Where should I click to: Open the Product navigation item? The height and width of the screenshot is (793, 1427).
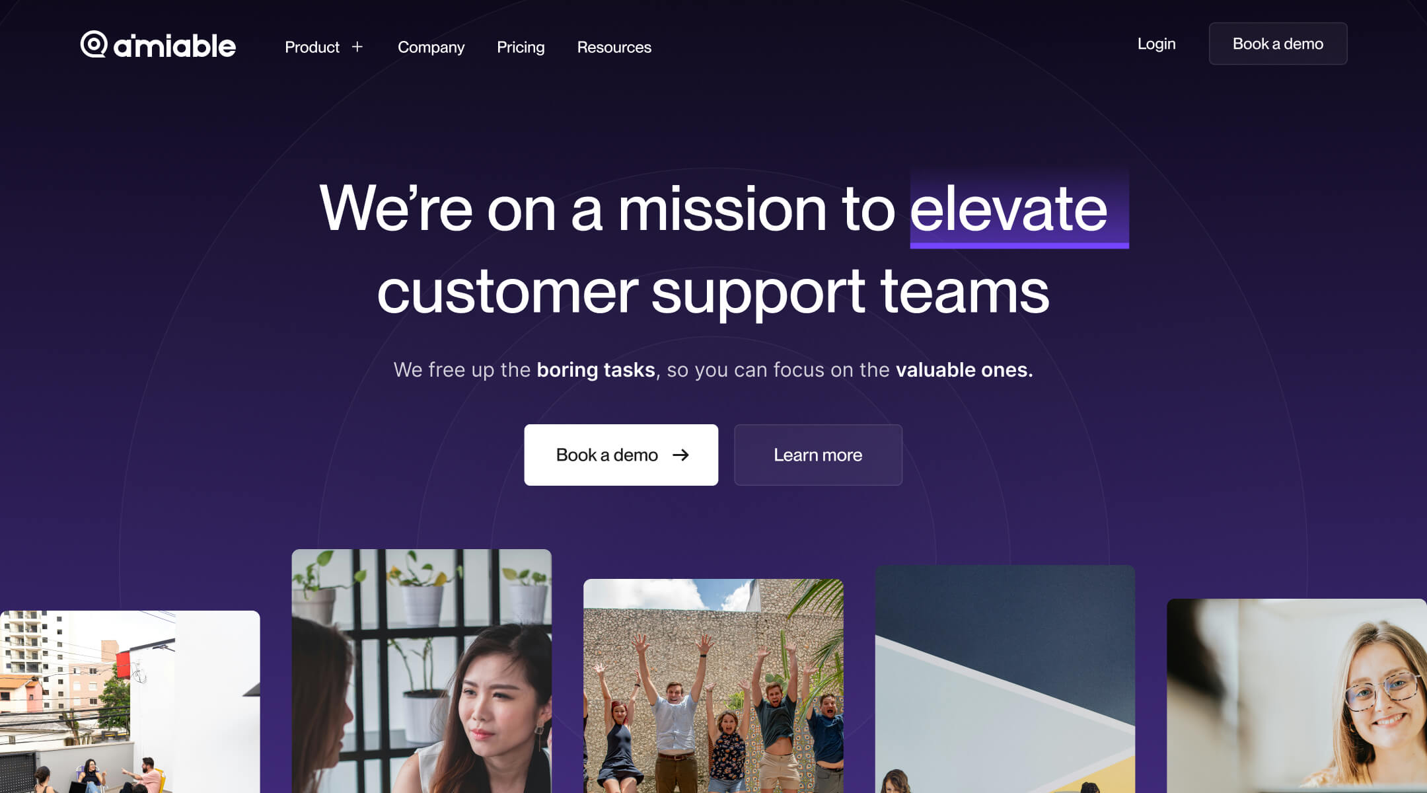(x=312, y=47)
